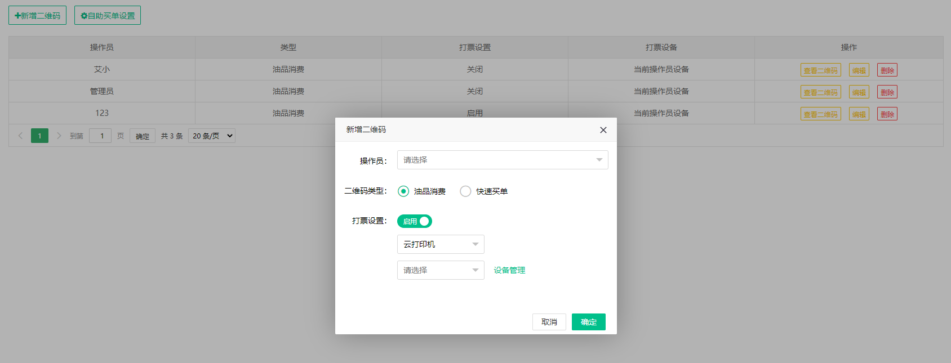The height and width of the screenshot is (363, 951).
Task: Open the 设备管理 link
Action: pos(509,270)
